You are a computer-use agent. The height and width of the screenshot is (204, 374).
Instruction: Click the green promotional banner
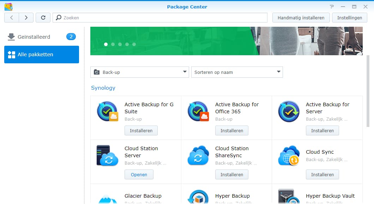click(x=227, y=41)
